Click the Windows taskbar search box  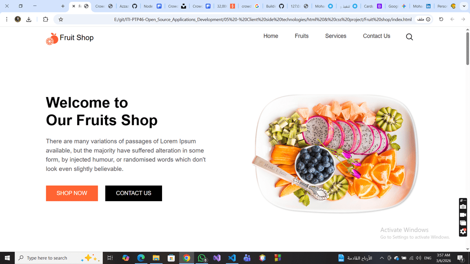pos(59,258)
